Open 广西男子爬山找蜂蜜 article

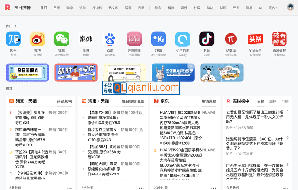255,171
